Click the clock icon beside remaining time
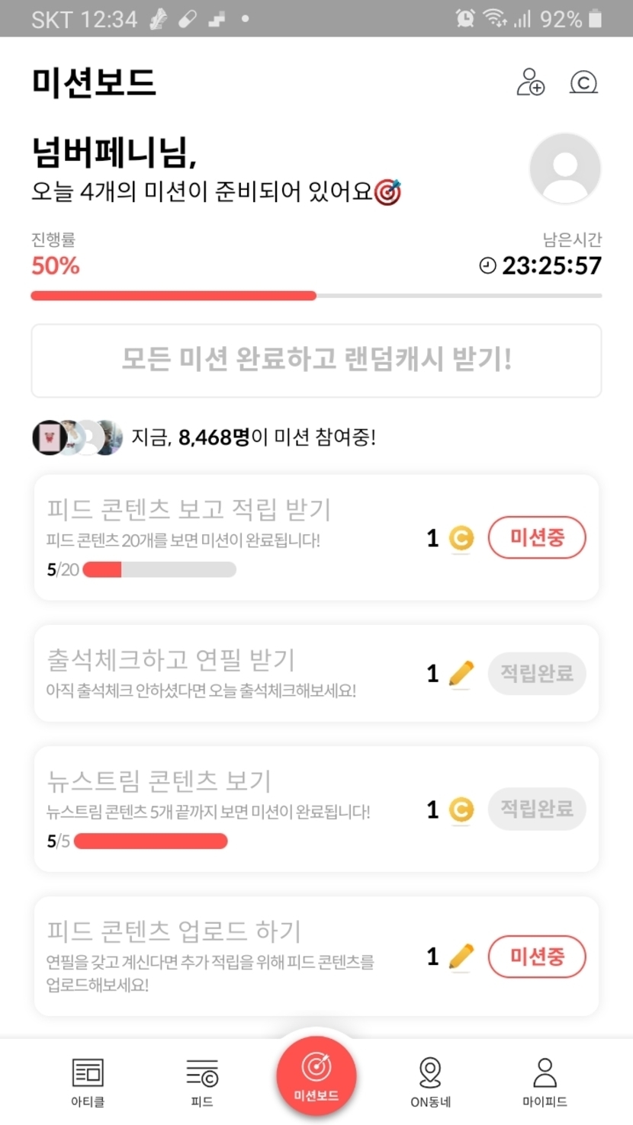 [x=487, y=266]
